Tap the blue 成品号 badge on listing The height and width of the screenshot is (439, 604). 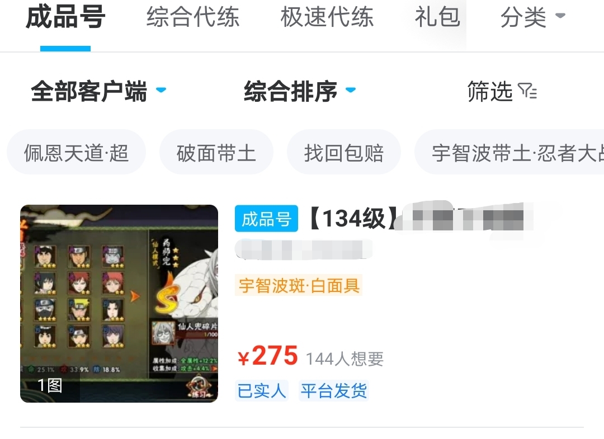266,219
